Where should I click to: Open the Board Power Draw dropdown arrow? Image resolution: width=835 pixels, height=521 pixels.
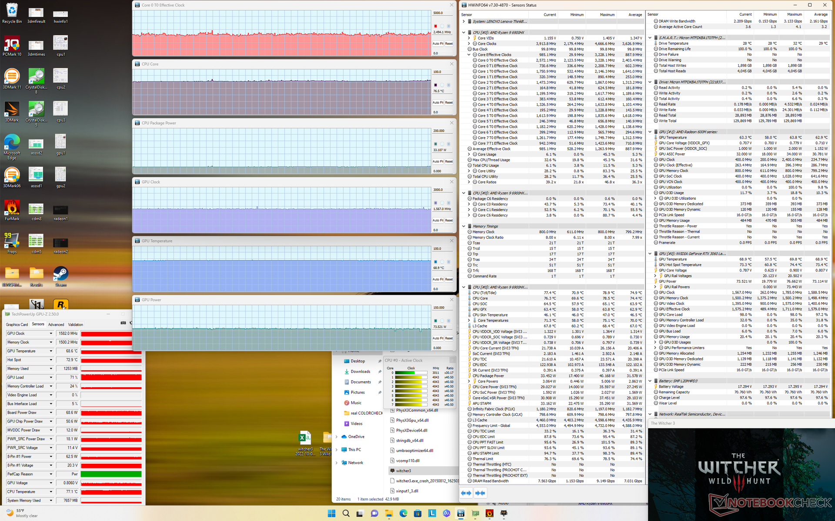pos(51,412)
